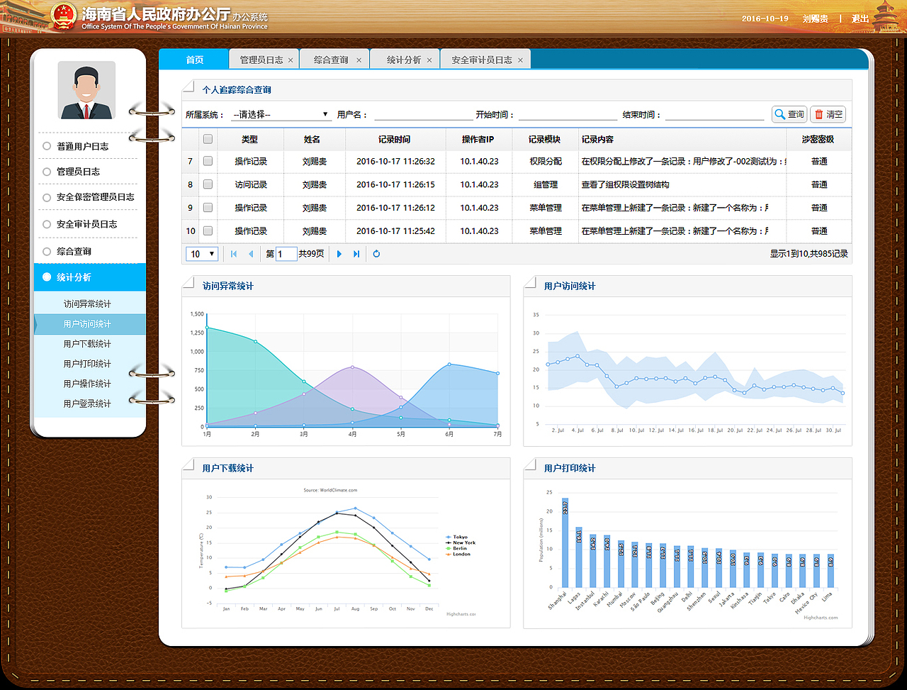Toggle Tokyo series in legend
907x690 pixels.
[456, 537]
